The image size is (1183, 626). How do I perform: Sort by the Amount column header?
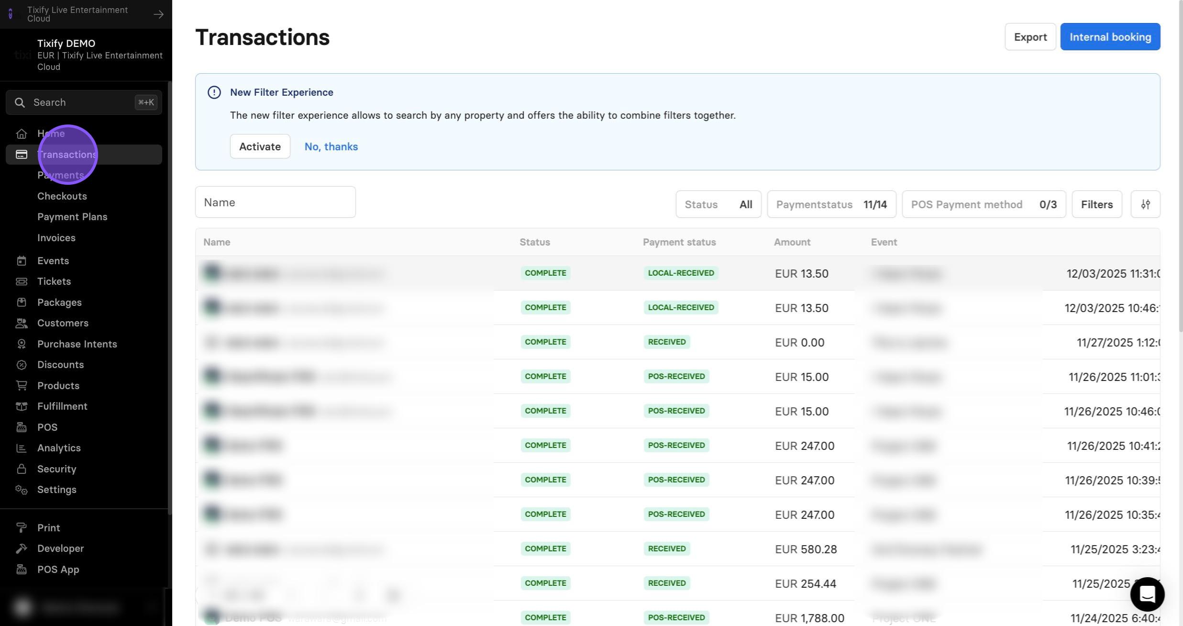[x=792, y=242]
